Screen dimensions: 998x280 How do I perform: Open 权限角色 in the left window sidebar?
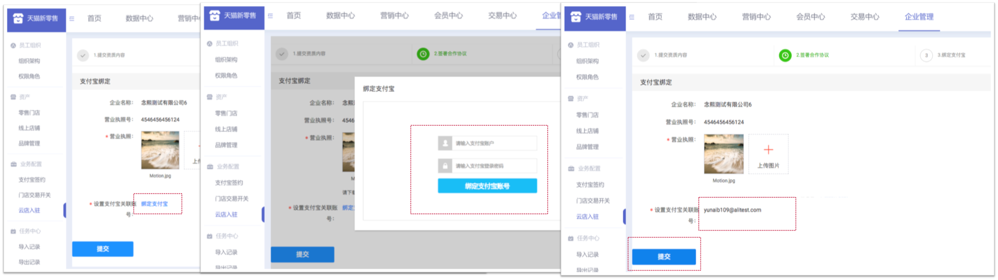pyautogui.click(x=29, y=76)
